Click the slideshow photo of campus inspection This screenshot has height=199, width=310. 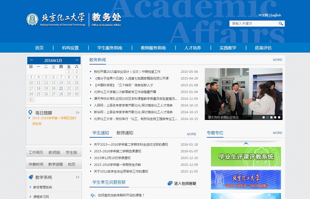tap(244, 94)
